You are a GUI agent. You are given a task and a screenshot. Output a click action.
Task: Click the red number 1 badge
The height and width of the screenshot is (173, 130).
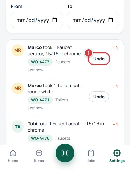click(89, 53)
